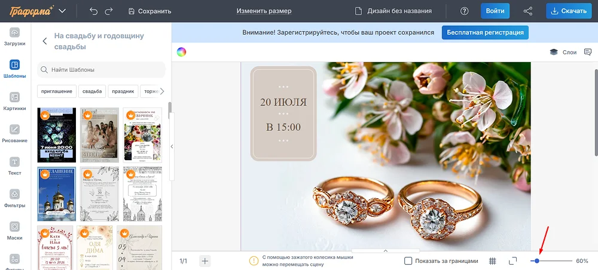The height and width of the screenshot is (270, 598).
Task: Click the Найти Шаблоны search field
Action: [x=101, y=70]
